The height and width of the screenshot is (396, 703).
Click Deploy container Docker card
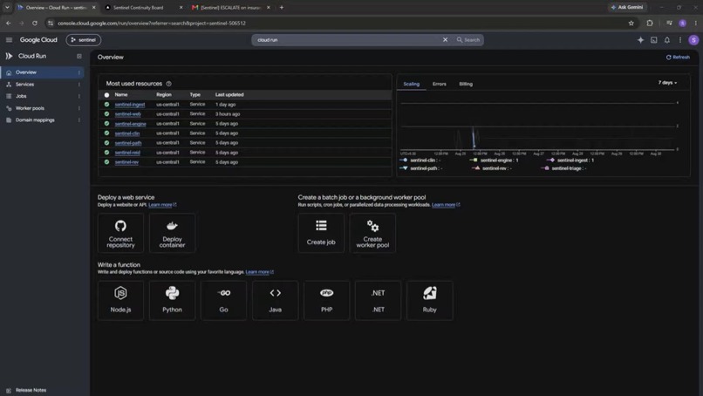(172, 233)
